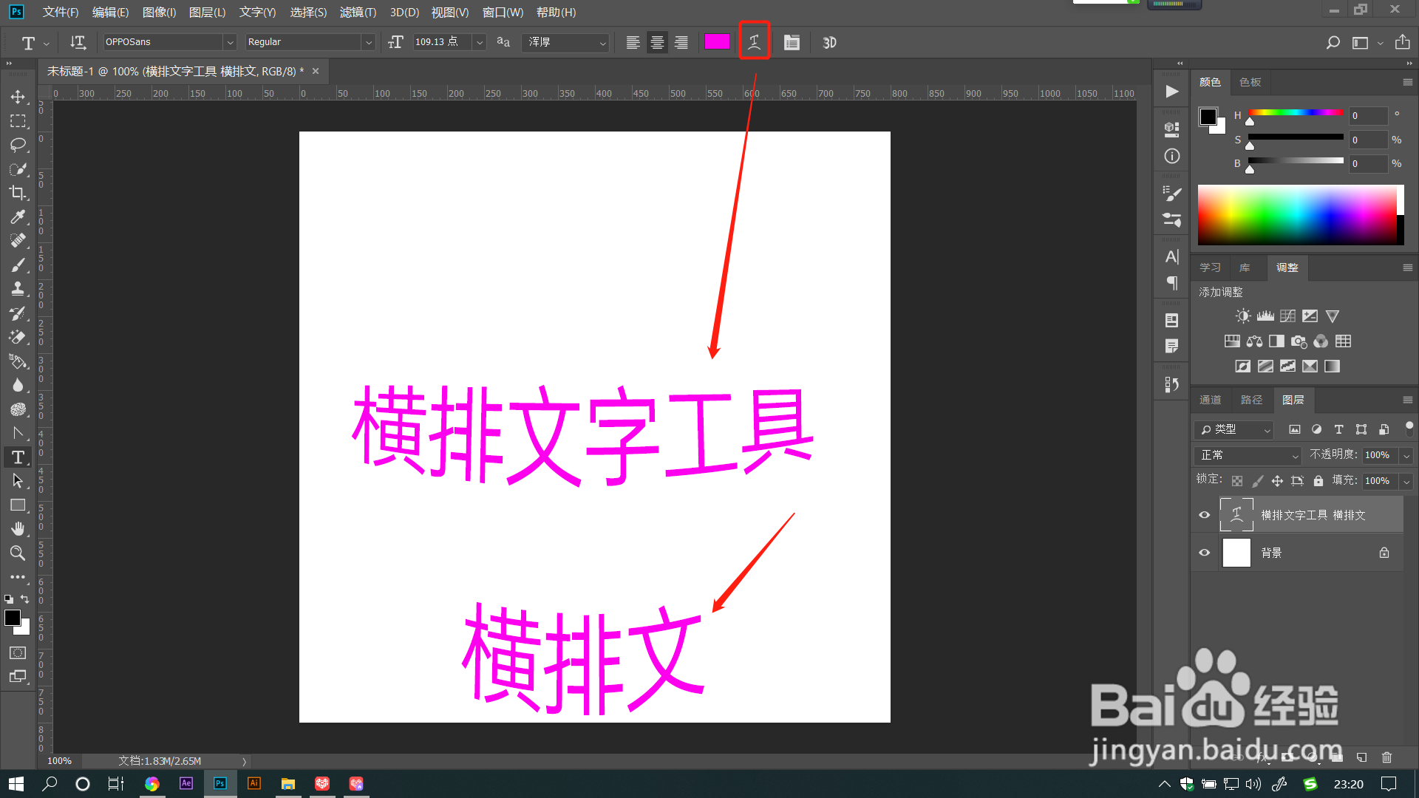
Task: Toggle visibility of the 背景 layer
Action: (1204, 553)
